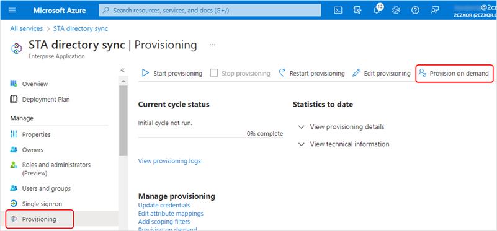Open the feedback icon in header

click(x=434, y=10)
